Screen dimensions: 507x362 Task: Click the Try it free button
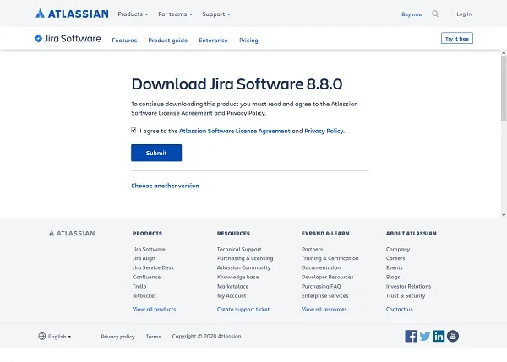(457, 38)
